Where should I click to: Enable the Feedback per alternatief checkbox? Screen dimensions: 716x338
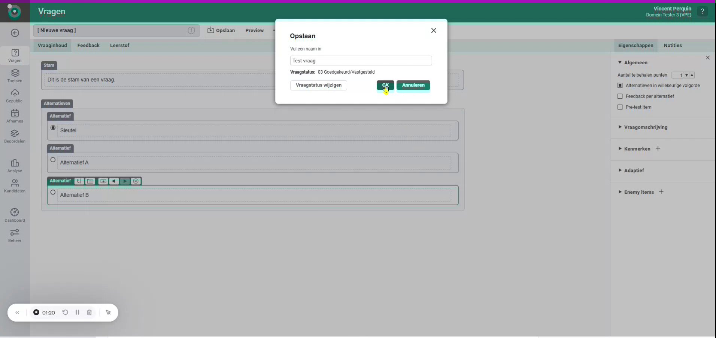click(620, 96)
